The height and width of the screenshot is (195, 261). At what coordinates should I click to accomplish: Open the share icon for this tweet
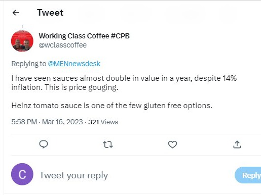pos(237,144)
